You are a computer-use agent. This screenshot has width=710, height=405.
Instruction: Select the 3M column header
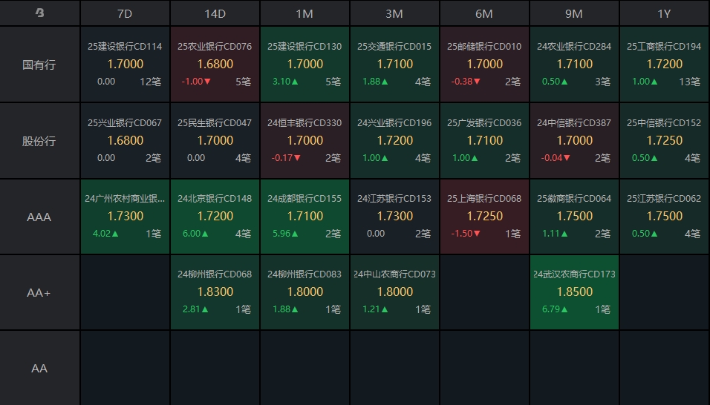coord(394,13)
